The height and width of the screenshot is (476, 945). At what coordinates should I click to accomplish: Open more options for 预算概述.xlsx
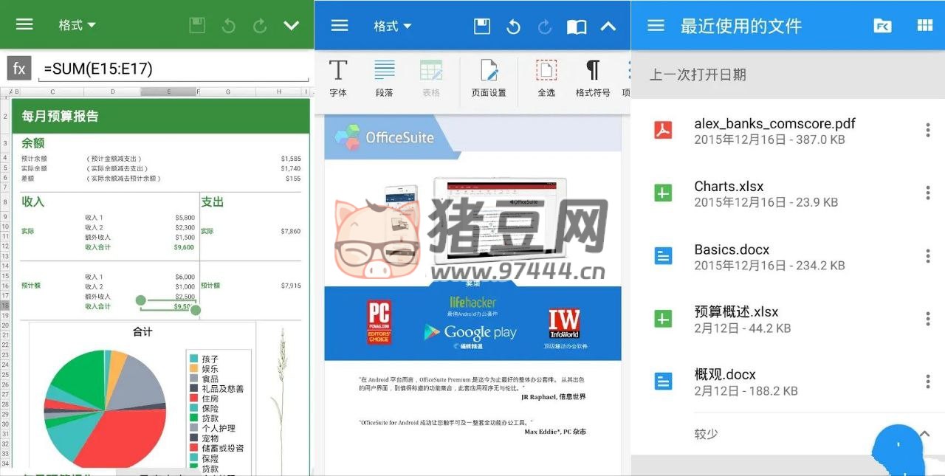click(x=927, y=319)
